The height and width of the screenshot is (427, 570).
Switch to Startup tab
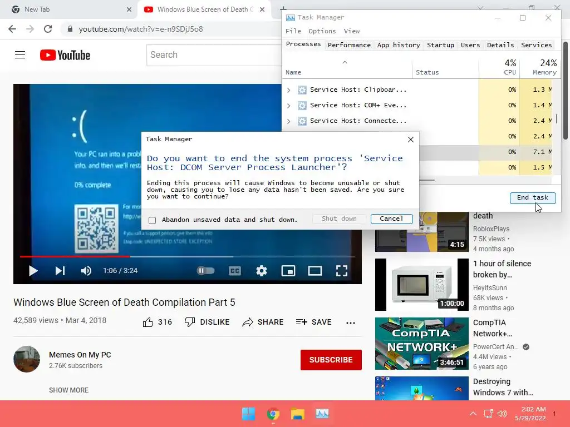click(440, 45)
